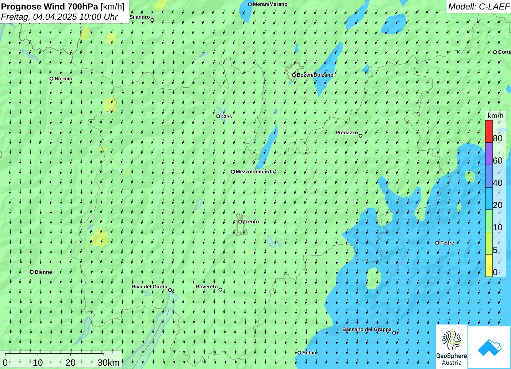
Task: Click the Feltre location marker
Action: [437, 243]
